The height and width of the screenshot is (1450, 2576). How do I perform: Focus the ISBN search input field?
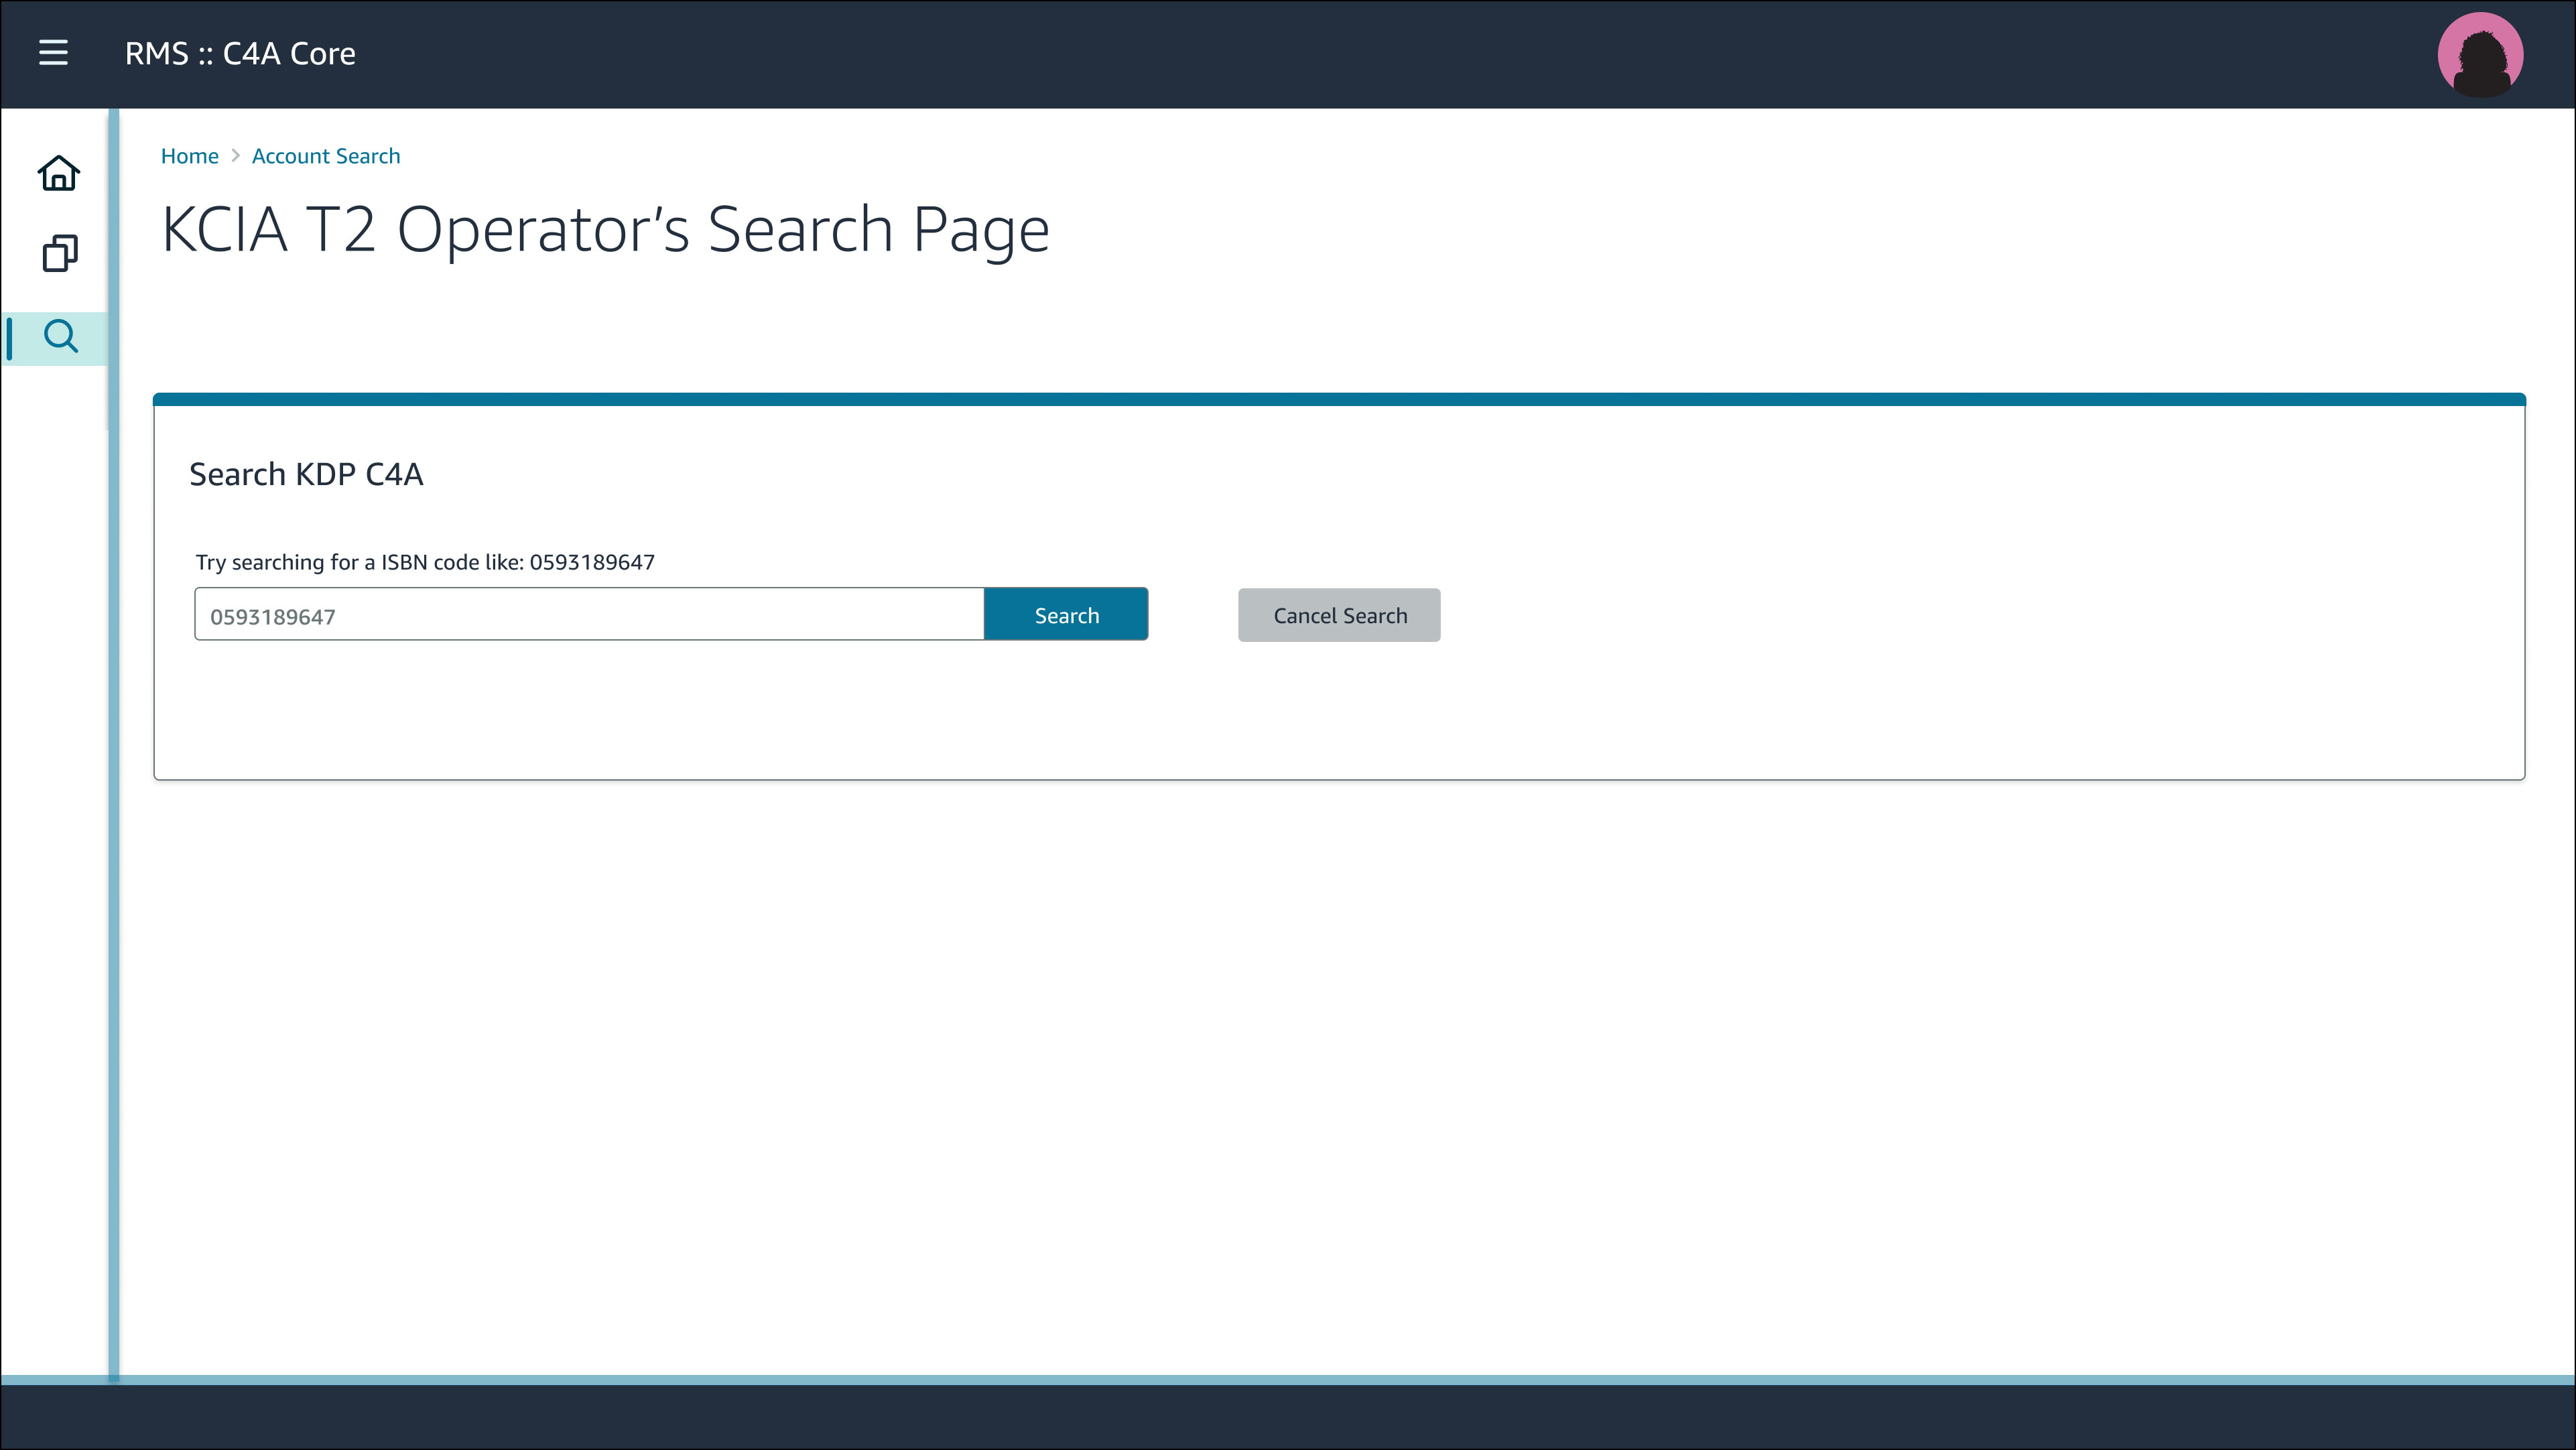coord(590,614)
